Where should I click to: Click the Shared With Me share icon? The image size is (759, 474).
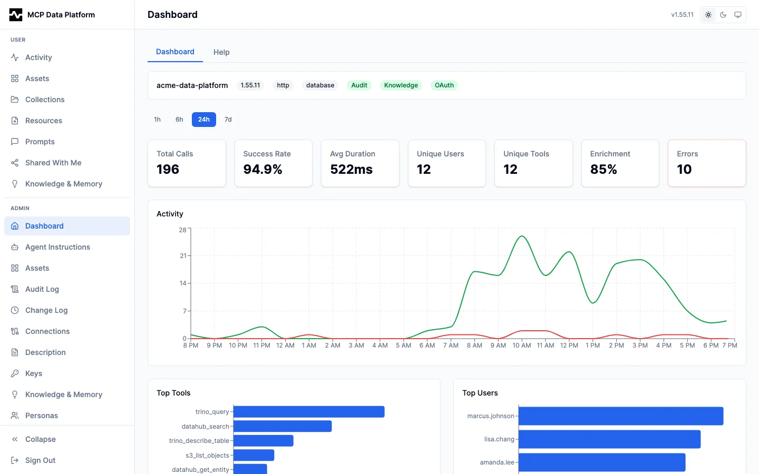[15, 163]
